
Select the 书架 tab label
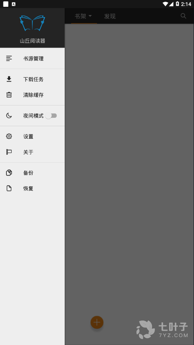click(x=80, y=16)
